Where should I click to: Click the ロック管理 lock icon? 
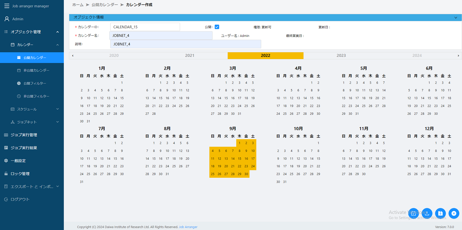click(x=6, y=173)
